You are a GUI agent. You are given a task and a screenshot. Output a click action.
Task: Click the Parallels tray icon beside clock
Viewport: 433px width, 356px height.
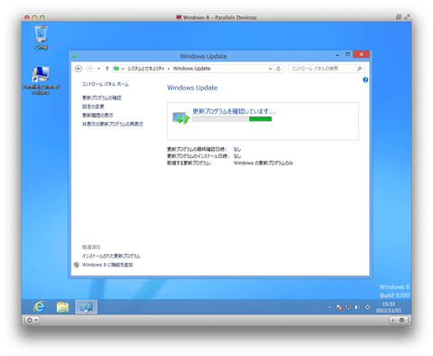click(367, 307)
